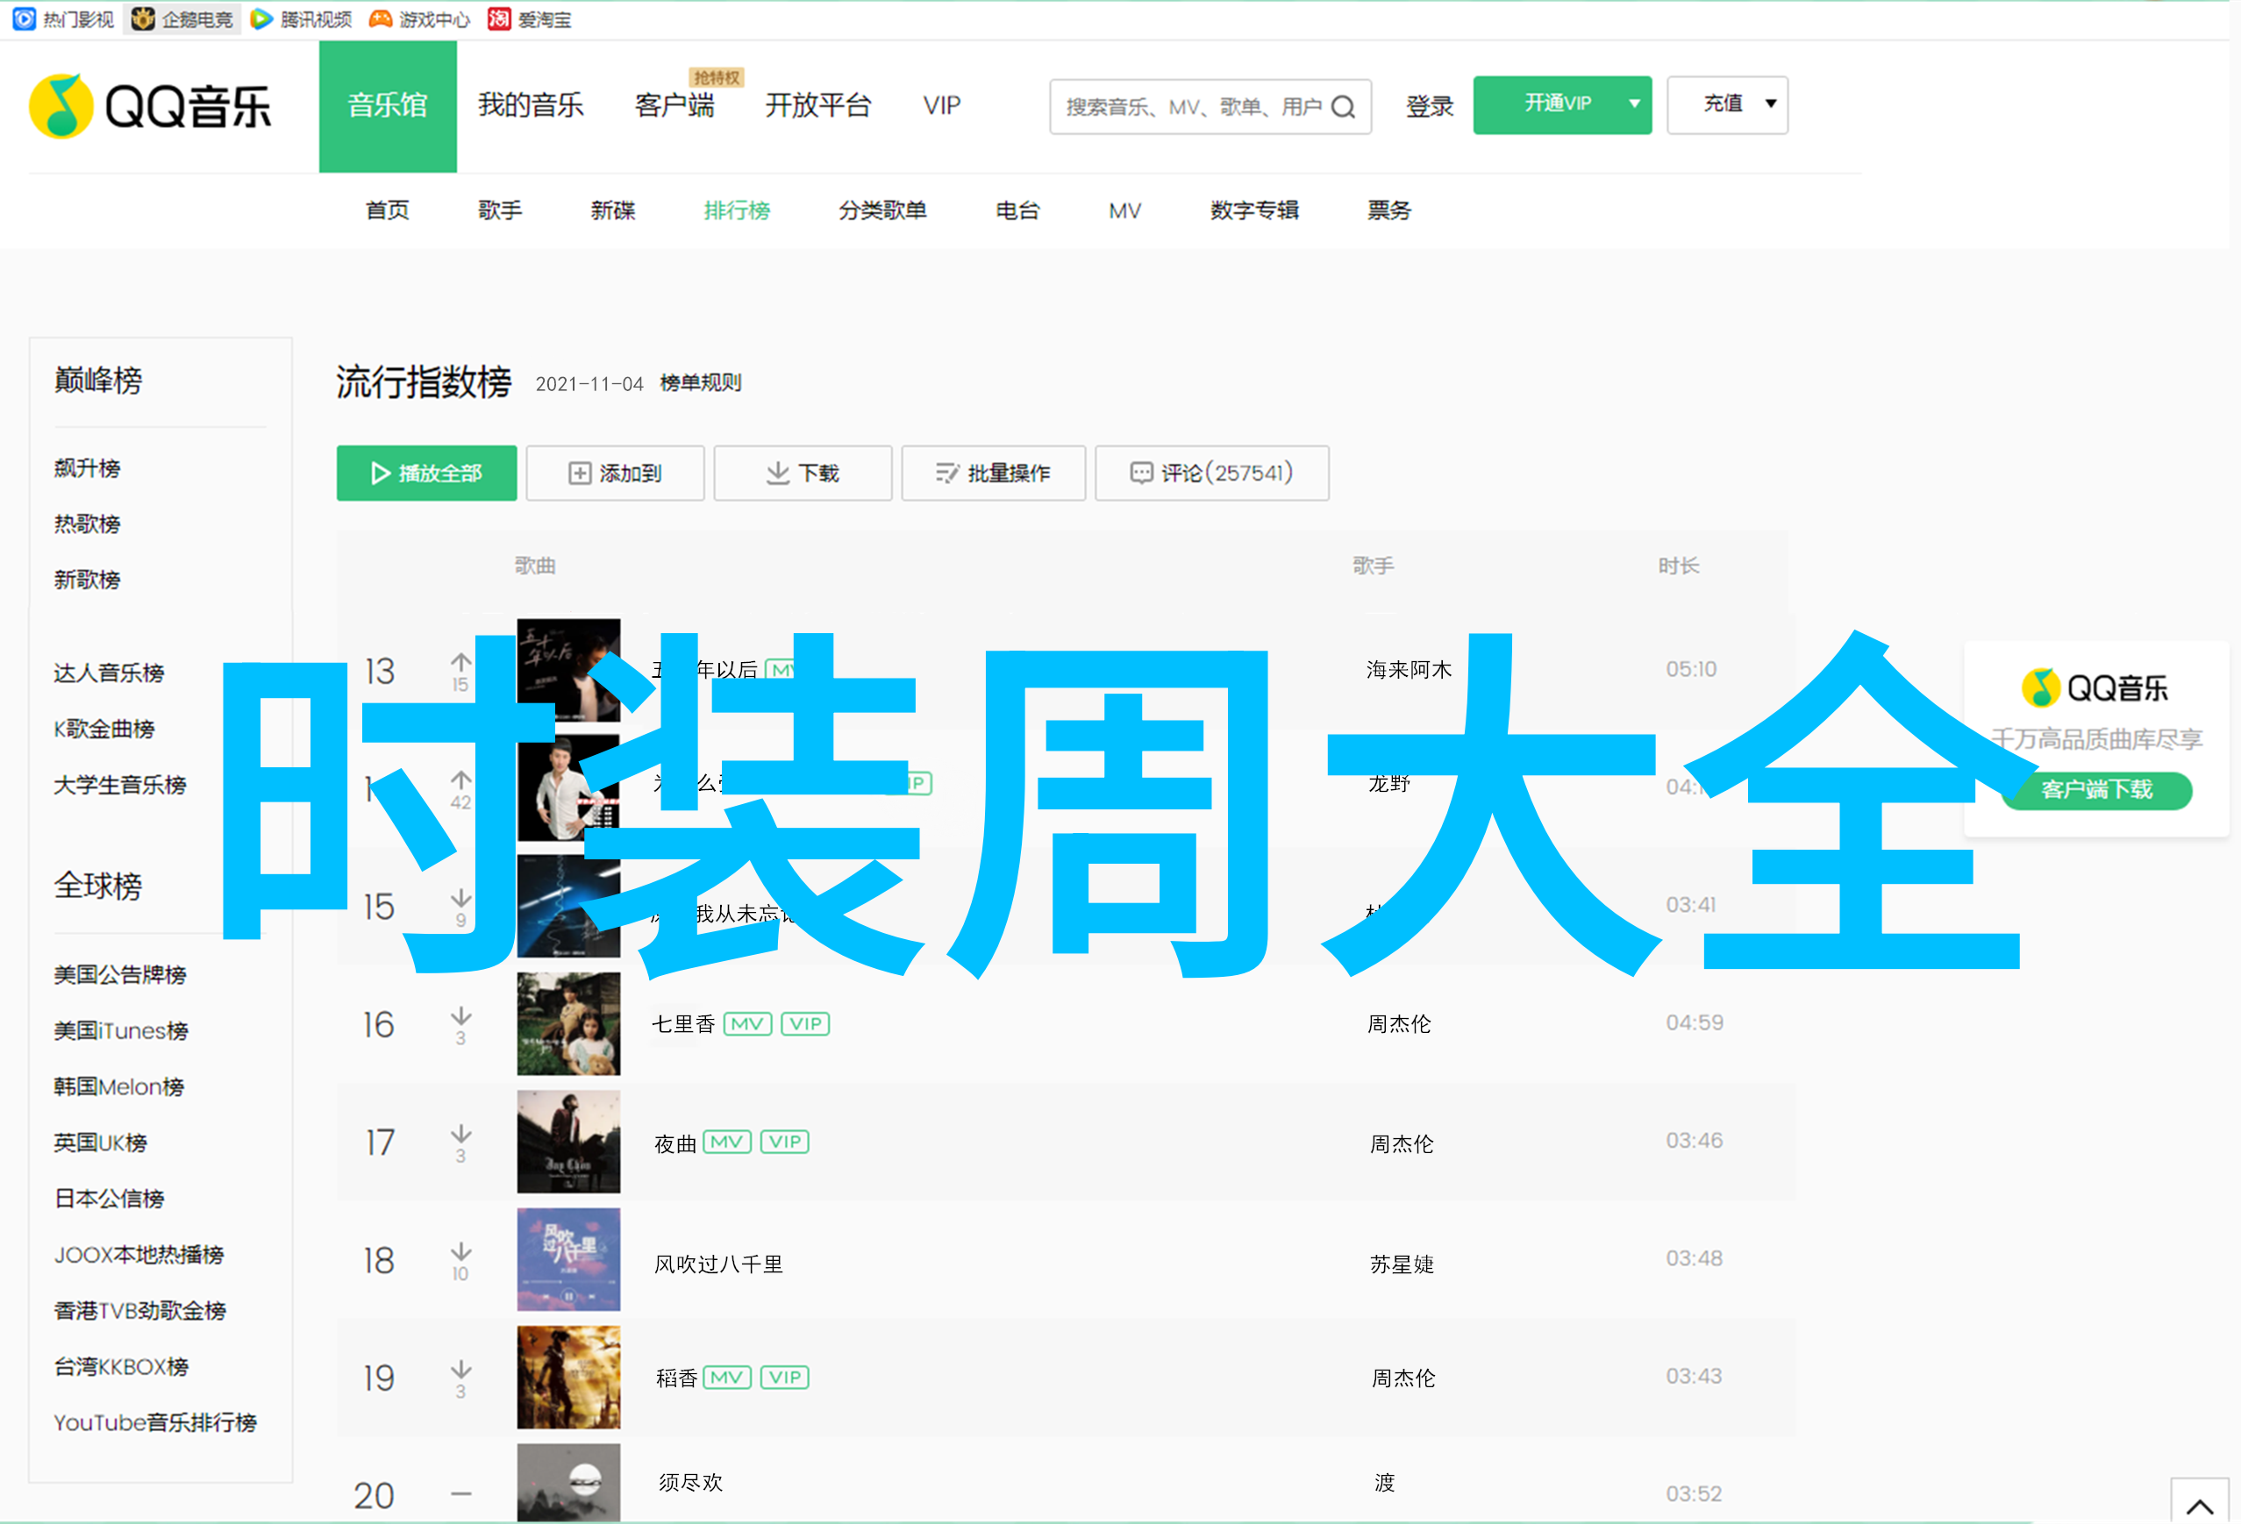Click 播放全部 button
Viewport: 2241px width, 1524px height.
tap(426, 474)
